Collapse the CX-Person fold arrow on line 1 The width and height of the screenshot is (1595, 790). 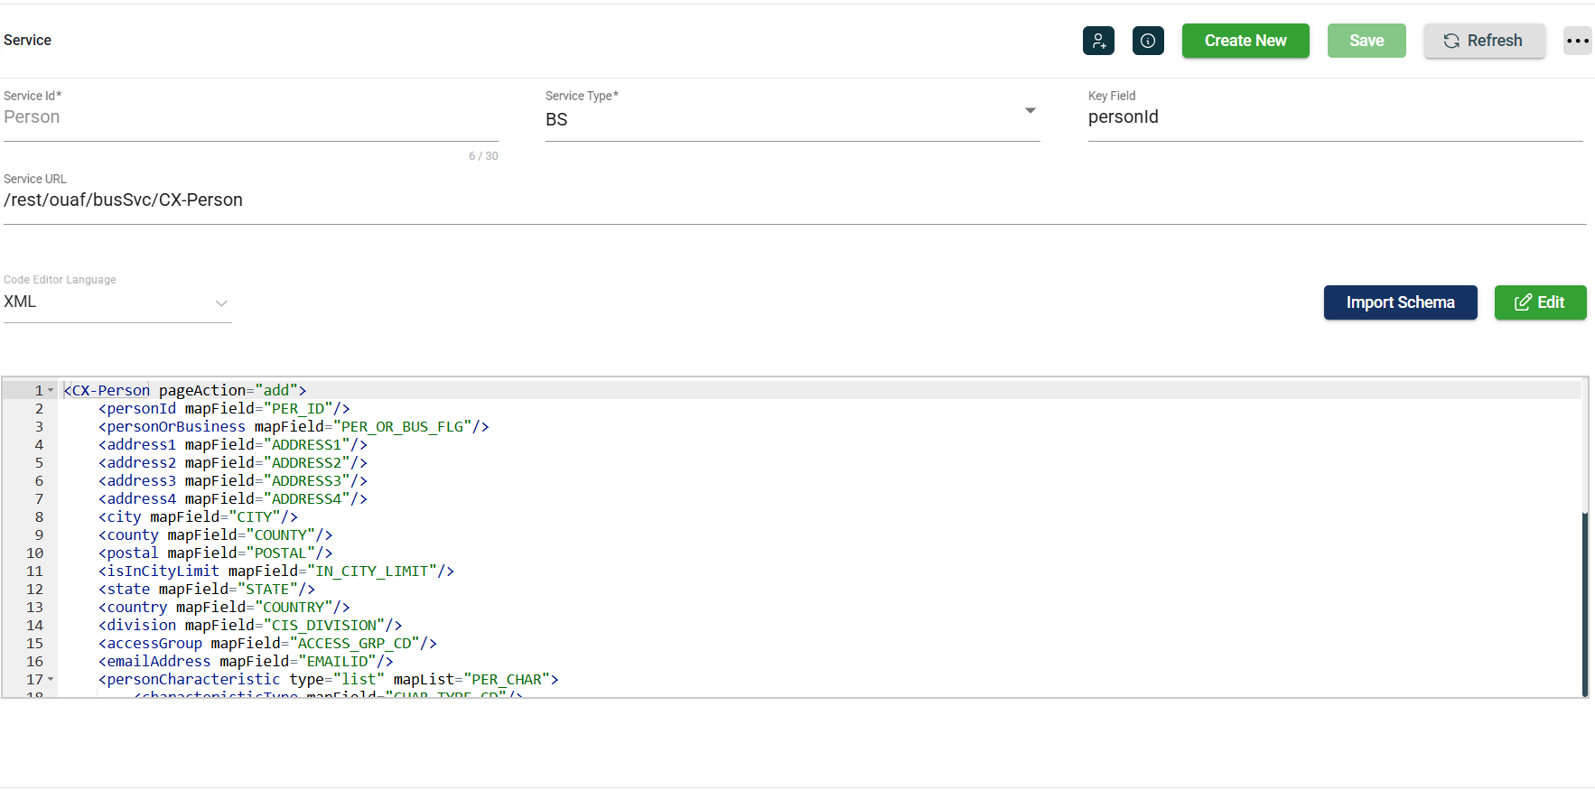click(51, 391)
